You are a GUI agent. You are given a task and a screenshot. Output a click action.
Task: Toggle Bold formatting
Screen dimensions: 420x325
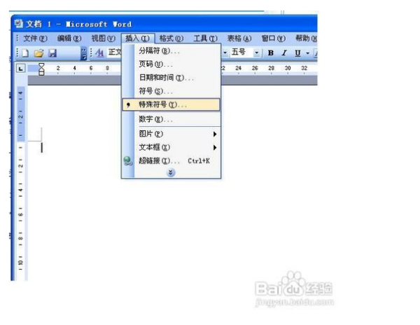click(271, 53)
